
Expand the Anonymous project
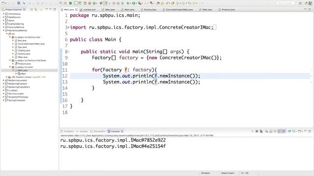[3, 14]
